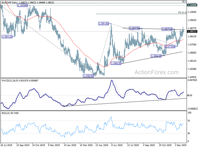Select the 10 Sep 2019 date label
198x148 pixels.
click(23, 145)
